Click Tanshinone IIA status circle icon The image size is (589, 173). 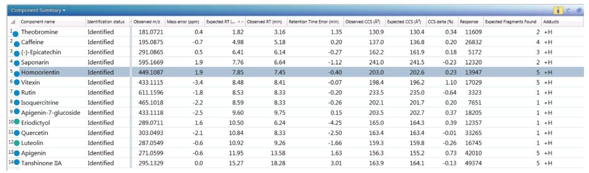tap(17, 162)
